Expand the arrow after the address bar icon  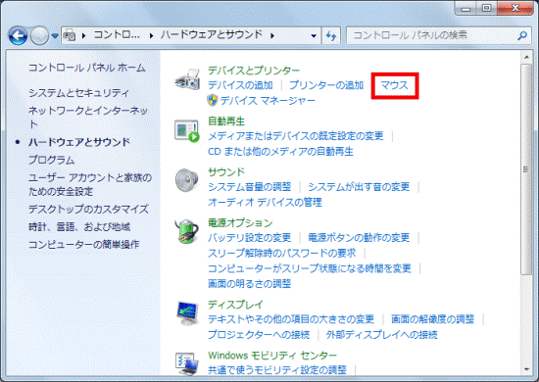tap(84, 35)
